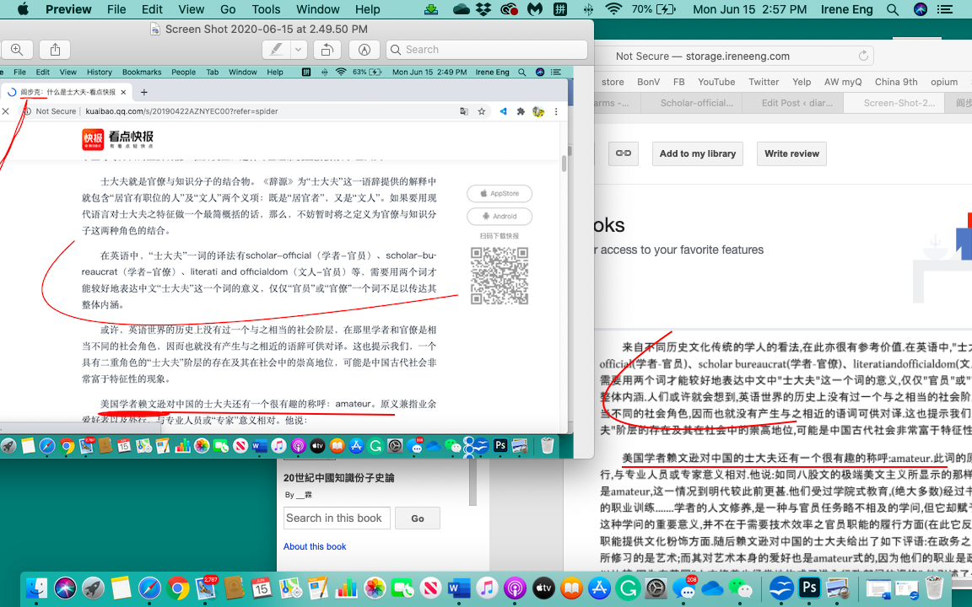
Task: Click the Add to my library button
Action: (697, 153)
